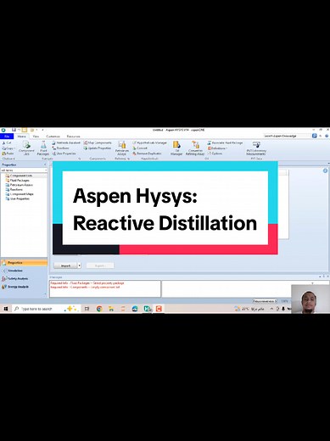Launch the Methods Assistant

[66, 142]
